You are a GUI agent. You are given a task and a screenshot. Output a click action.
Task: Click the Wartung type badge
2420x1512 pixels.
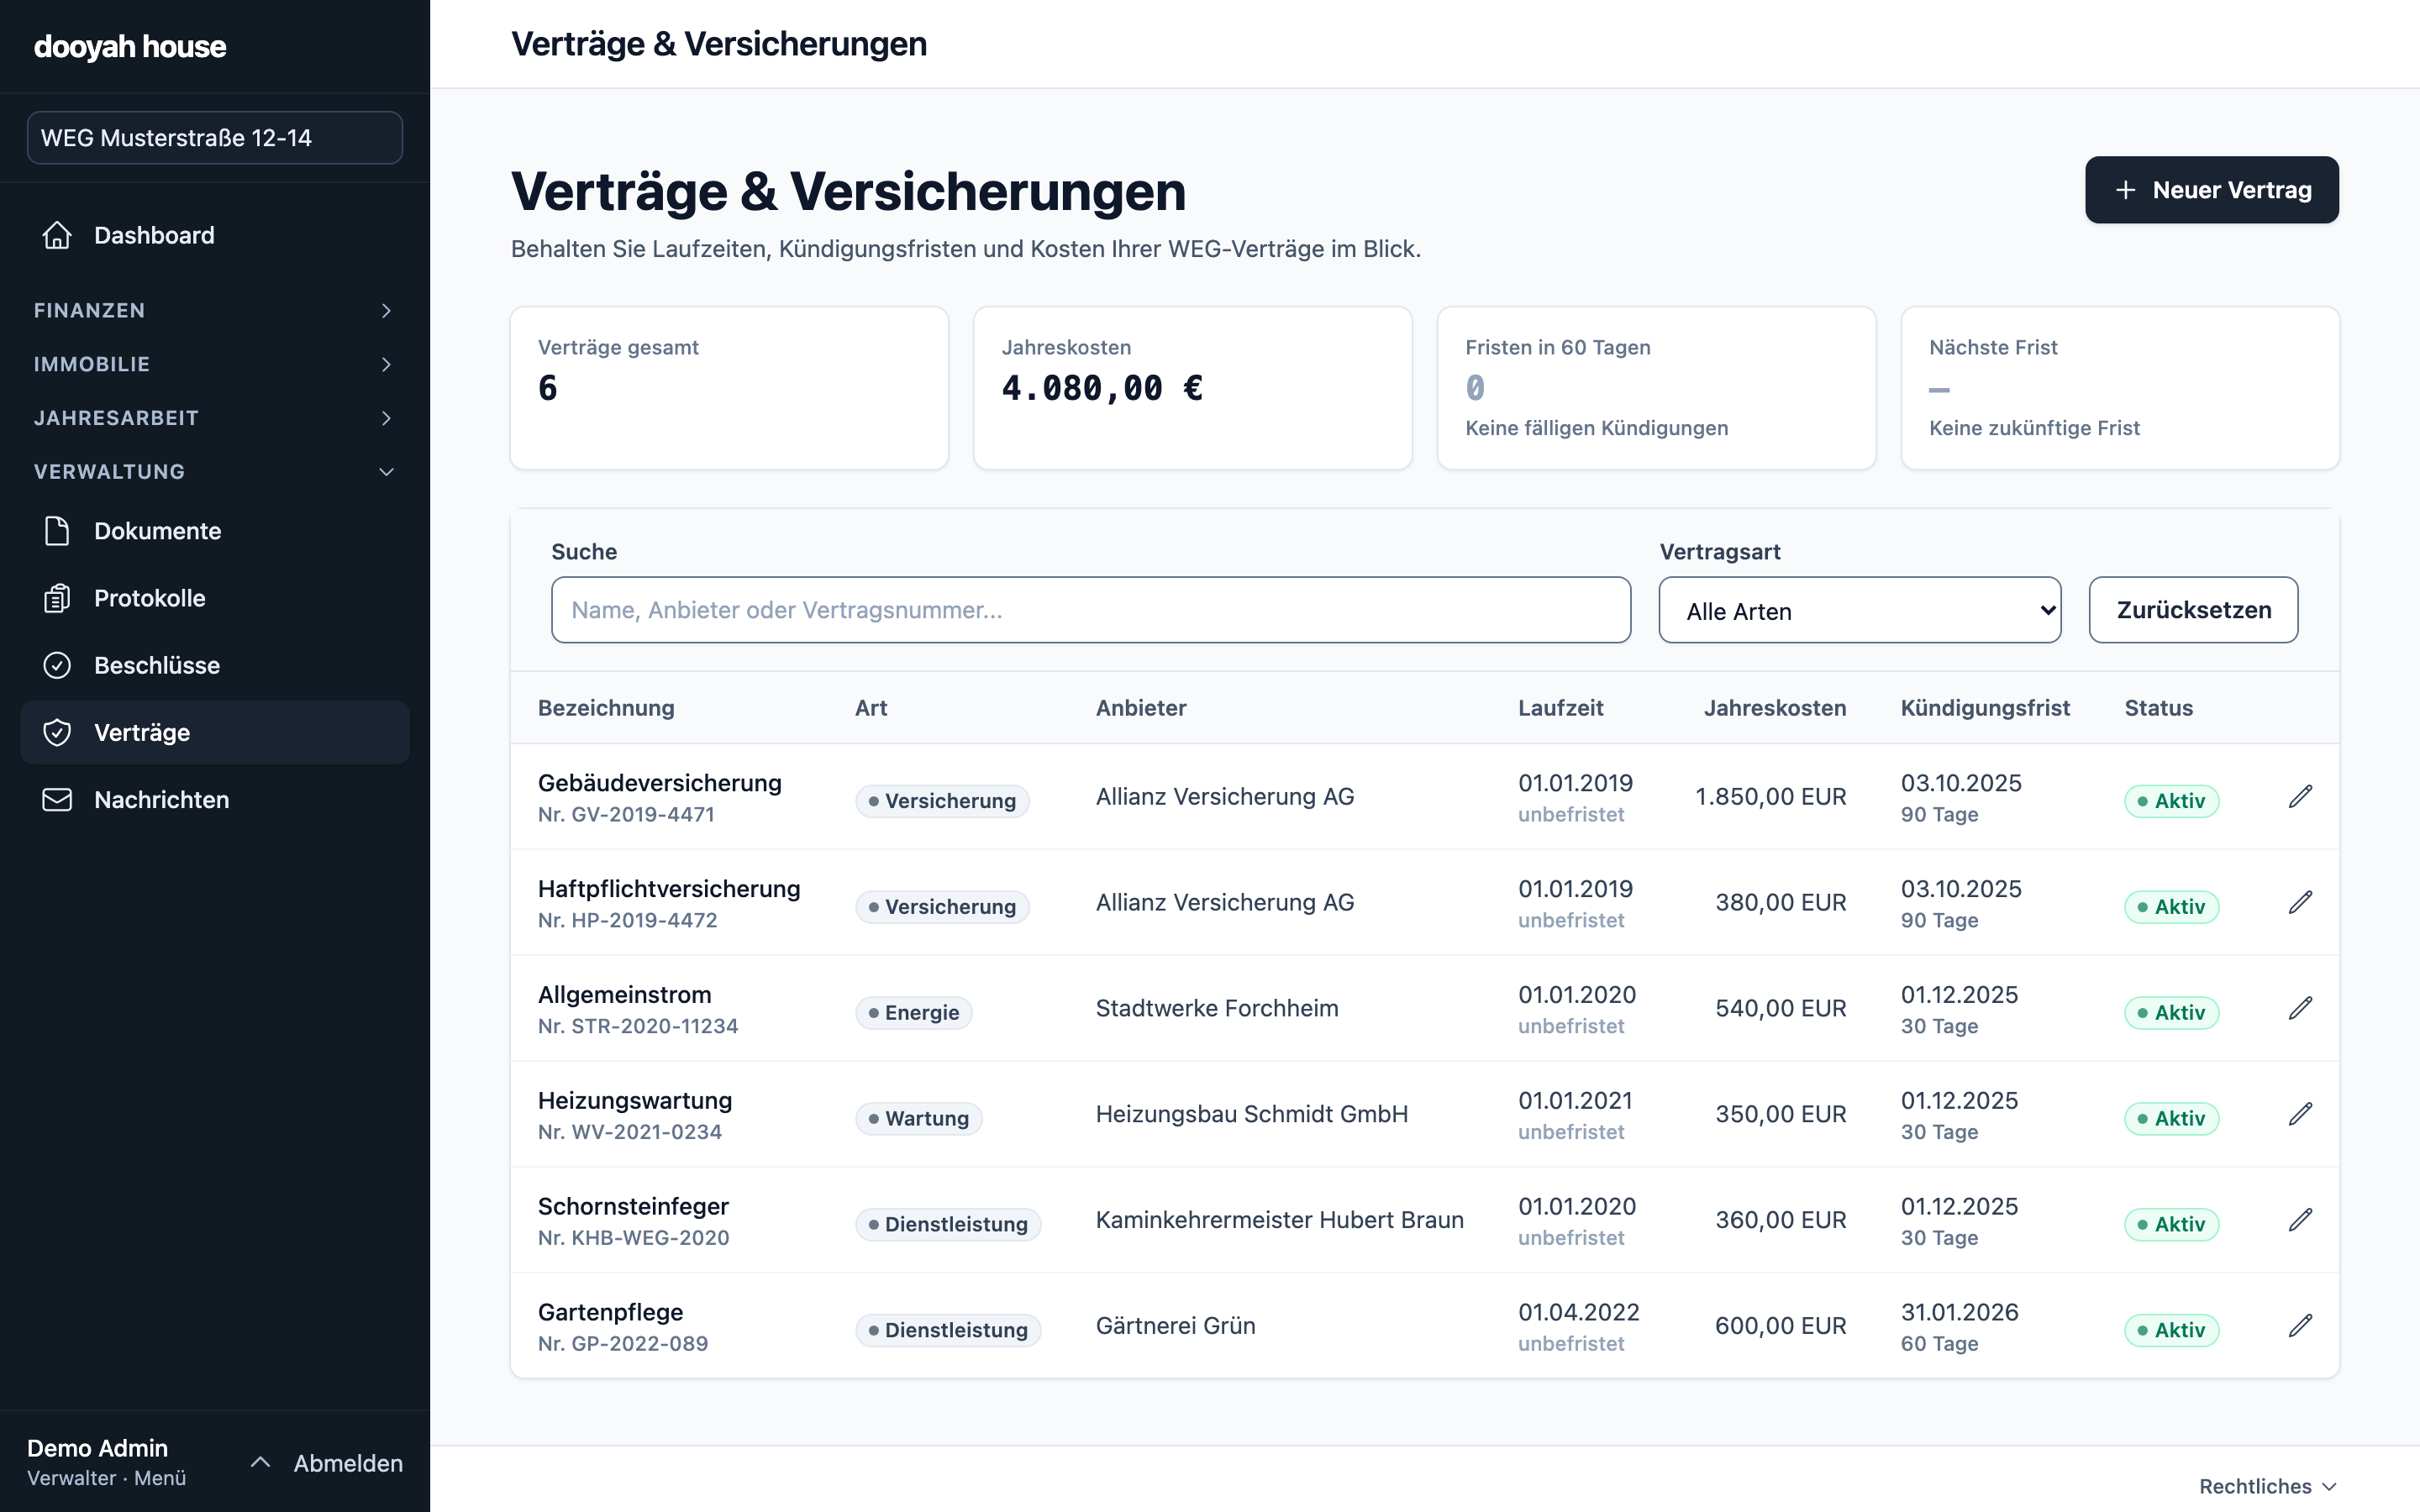918,1119
